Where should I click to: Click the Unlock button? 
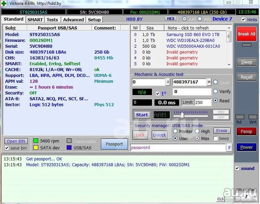(x=160, y=135)
